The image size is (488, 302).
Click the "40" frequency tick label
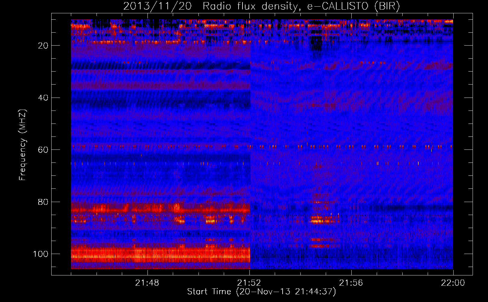pyautogui.click(x=43, y=98)
